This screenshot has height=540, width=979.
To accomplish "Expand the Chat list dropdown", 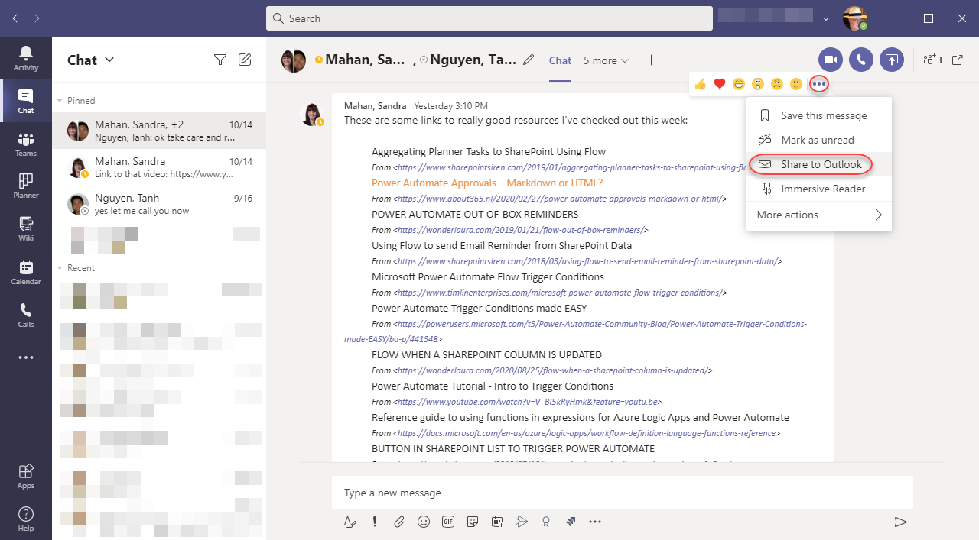I will pos(109,60).
